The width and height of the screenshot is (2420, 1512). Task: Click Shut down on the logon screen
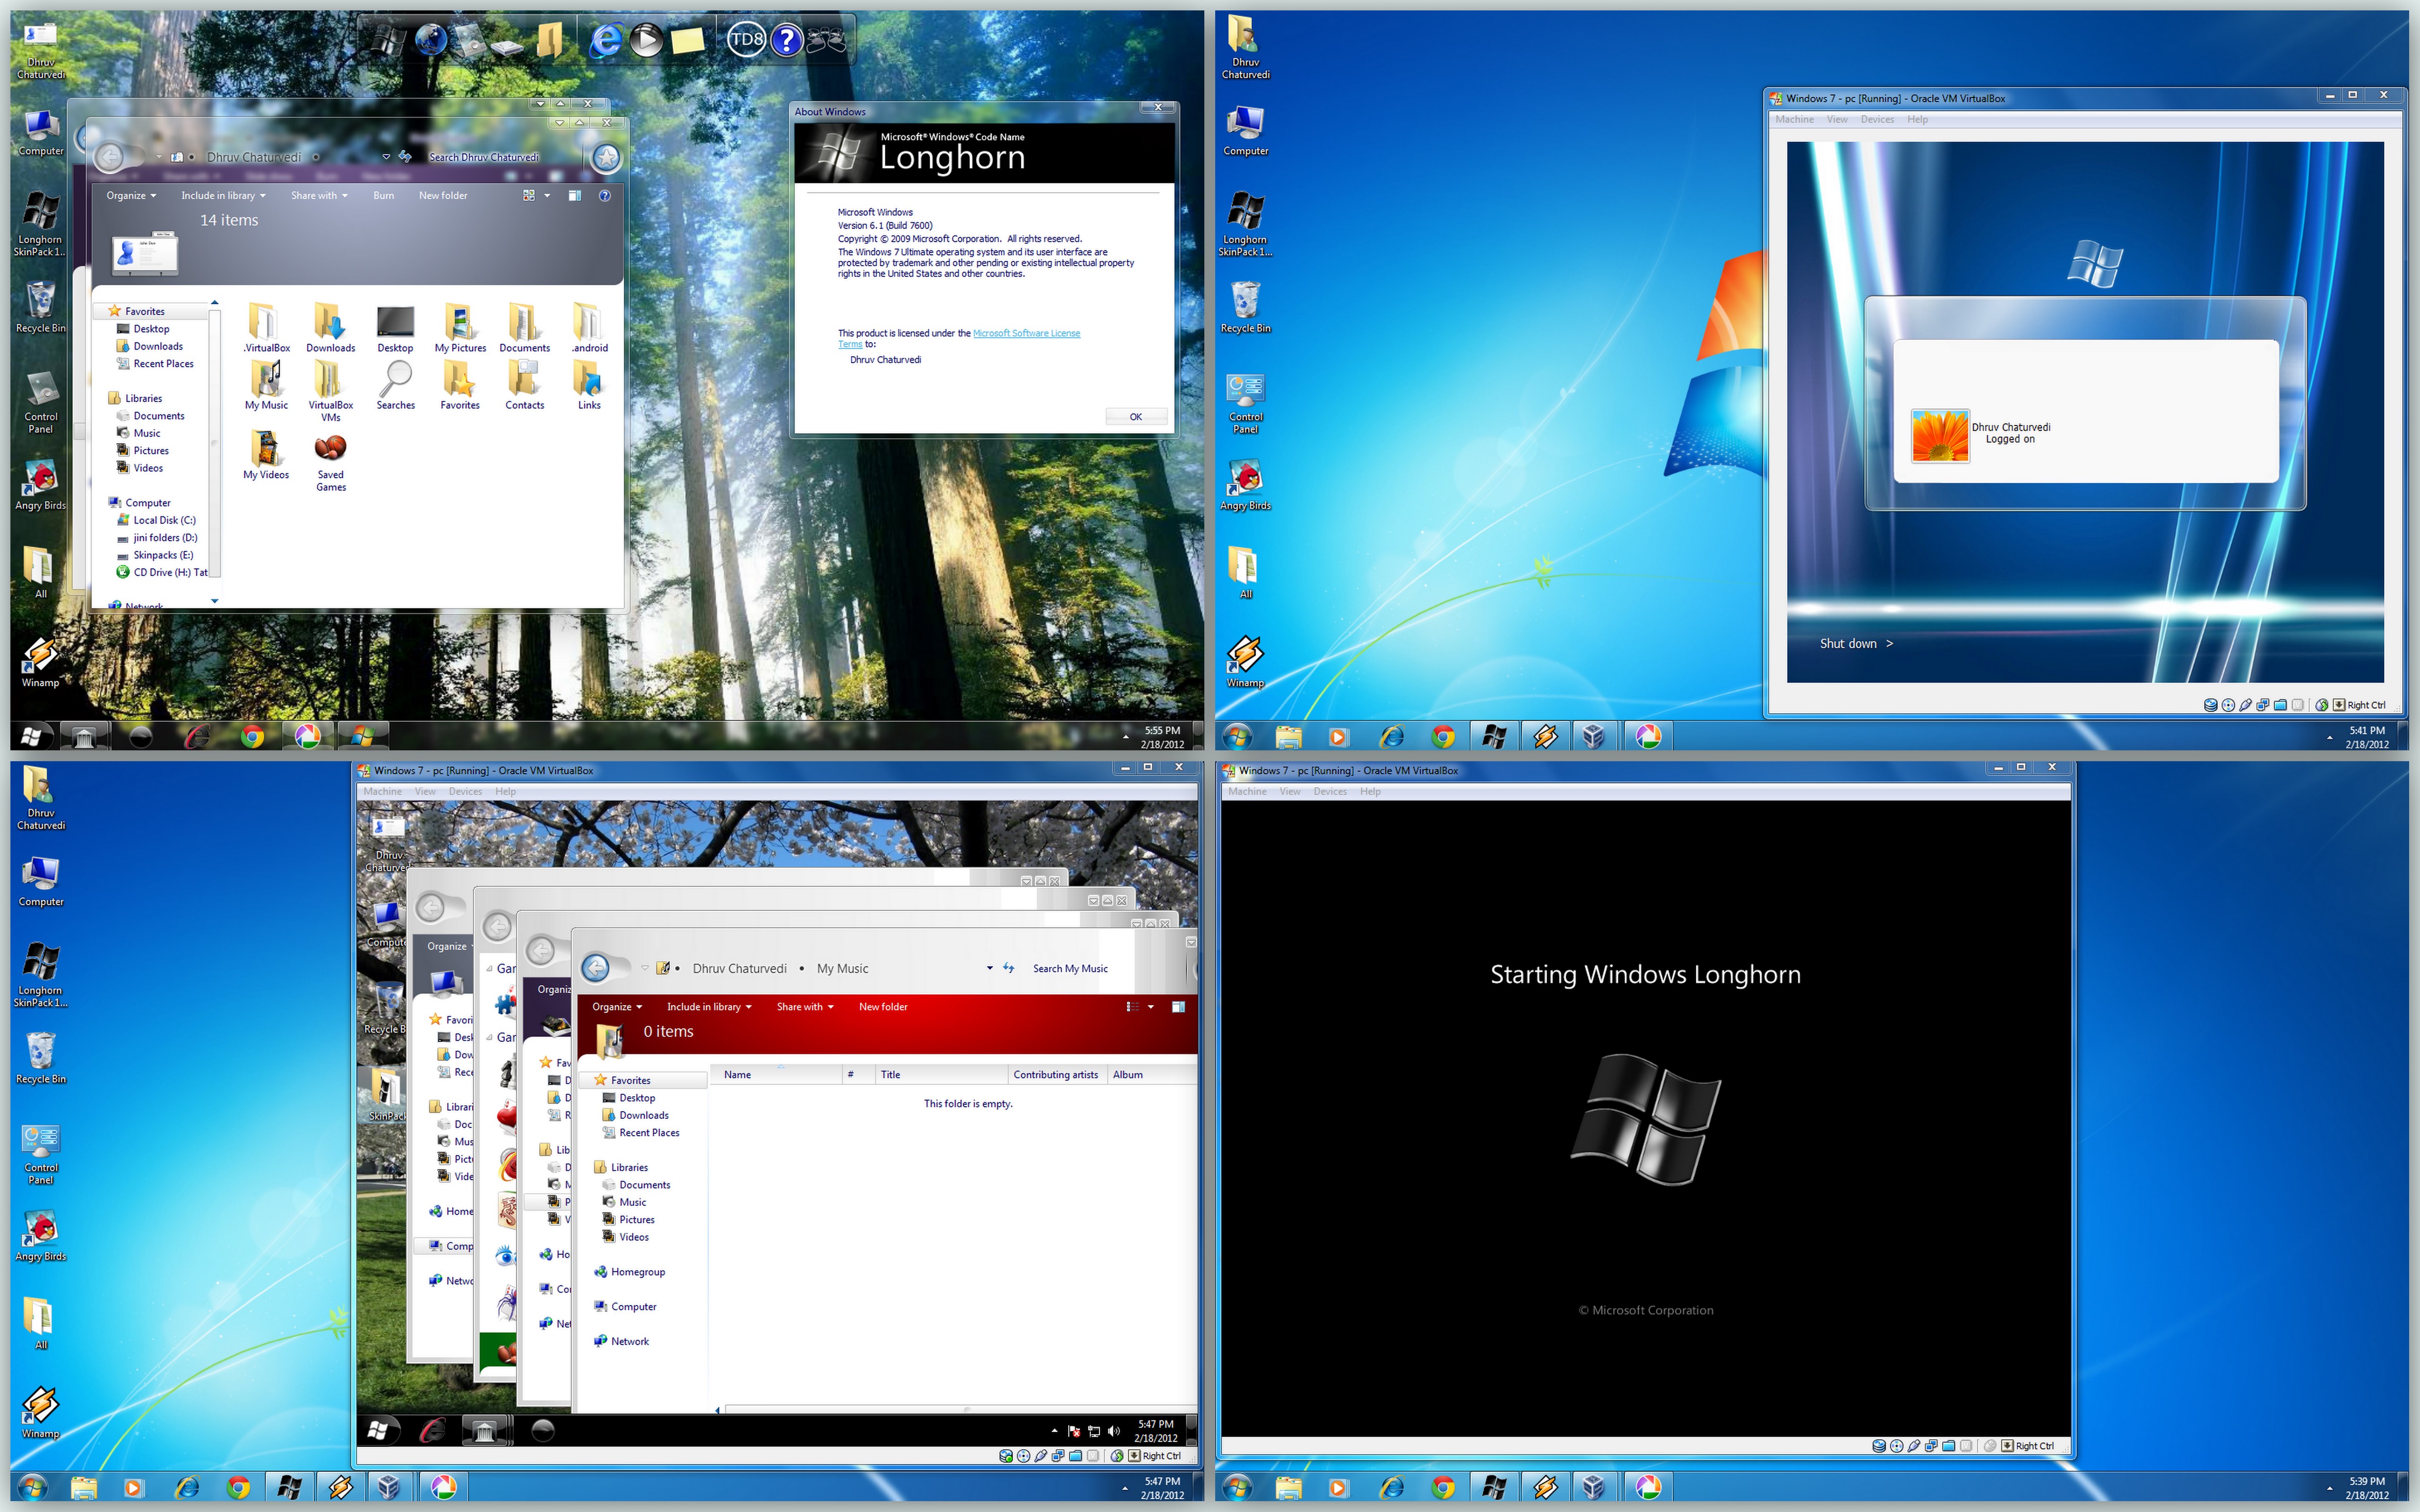[1848, 643]
